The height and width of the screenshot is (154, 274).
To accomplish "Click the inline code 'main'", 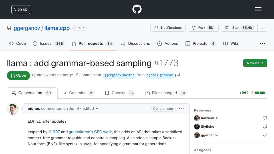I will pos(88,144).
